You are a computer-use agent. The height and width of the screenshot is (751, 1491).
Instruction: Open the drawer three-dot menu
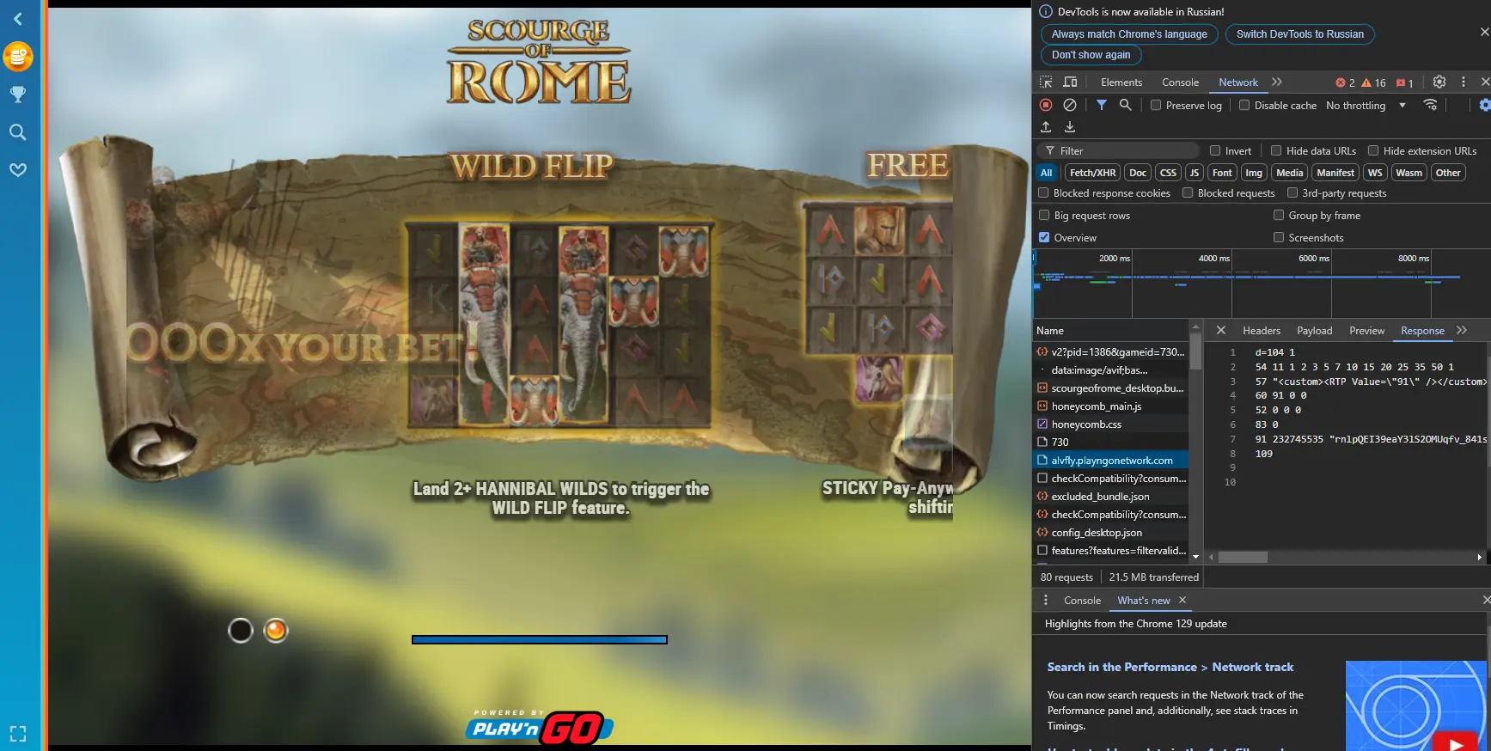[x=1046, y=601]
